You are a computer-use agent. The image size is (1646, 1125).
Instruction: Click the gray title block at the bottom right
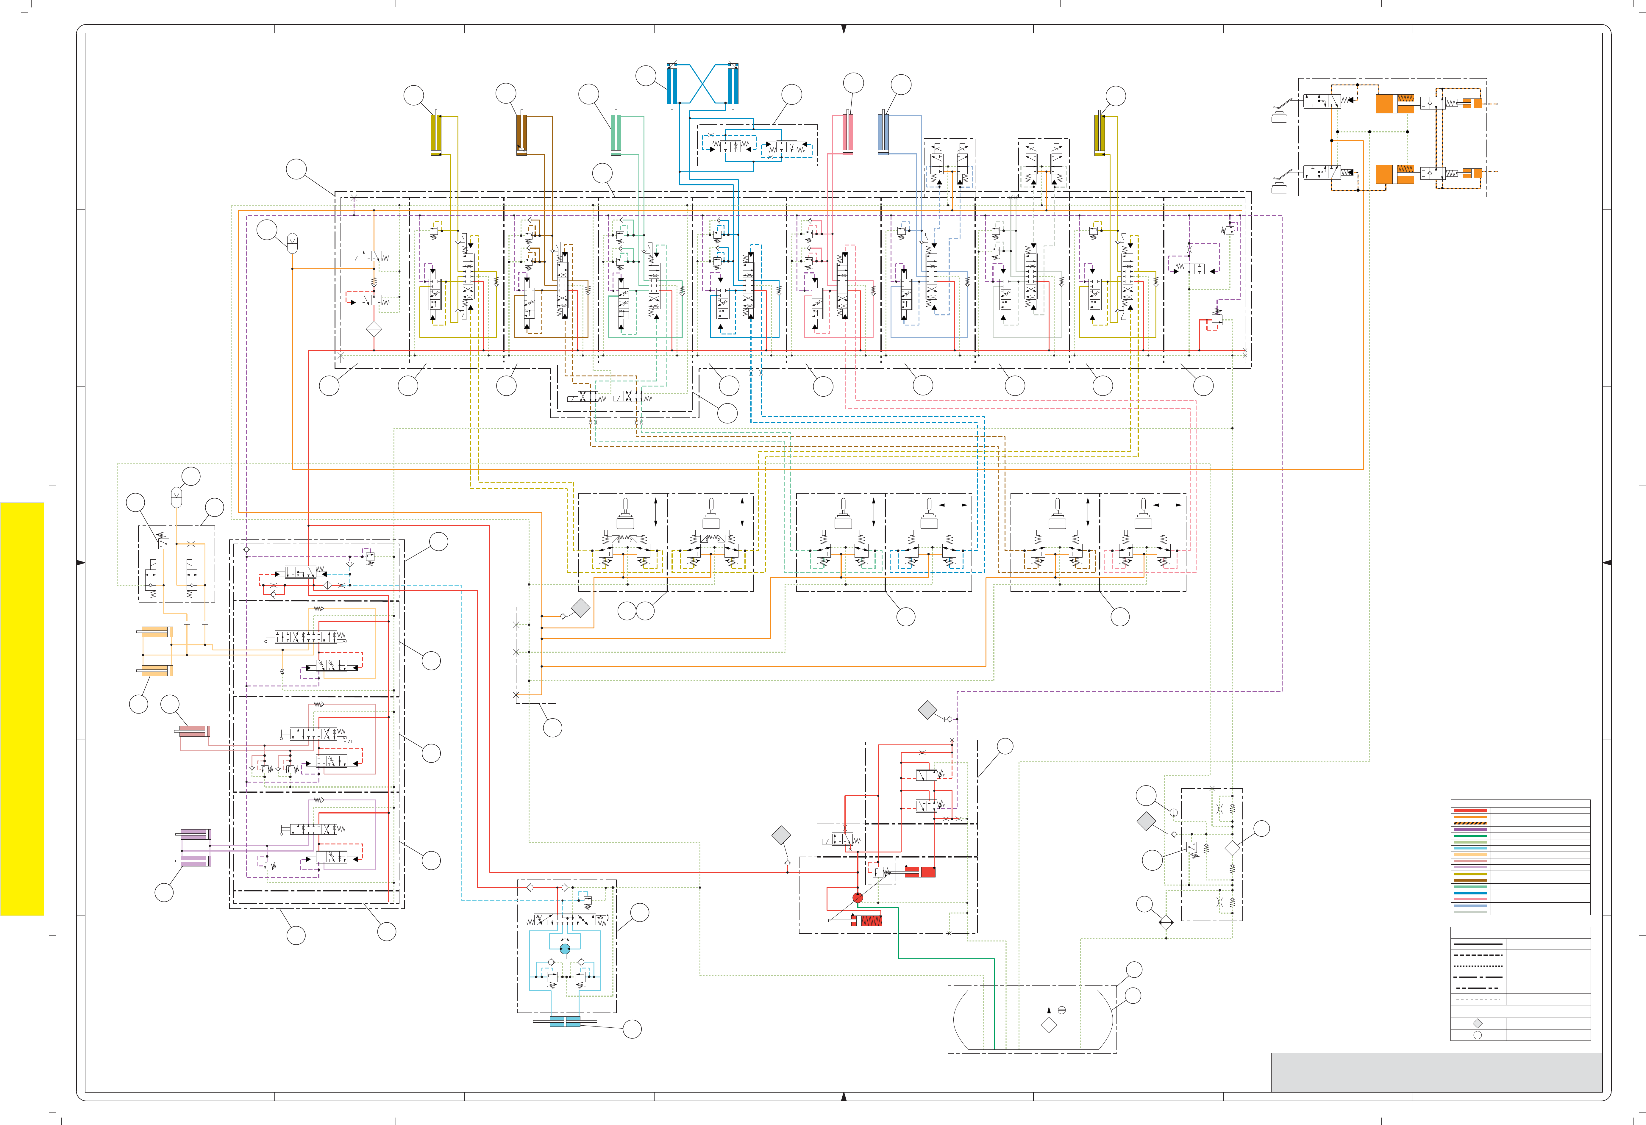click(1437, 1072)
